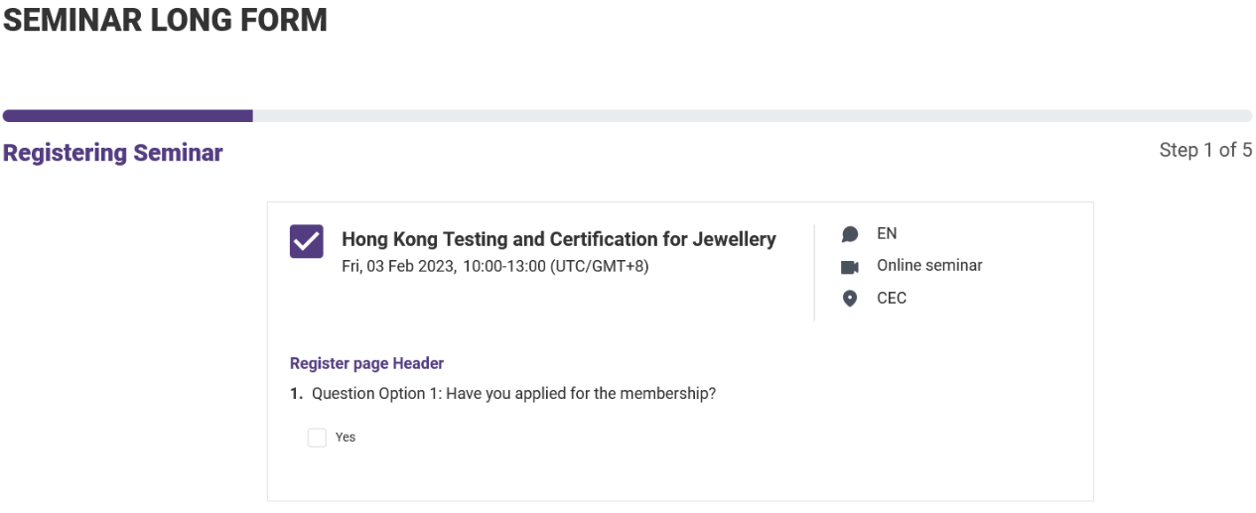The height and width of the screenshot is (513, 1256).
Task: Click the video camera online seminar icon
Action: pyautogui.click(x=849, y=267)
